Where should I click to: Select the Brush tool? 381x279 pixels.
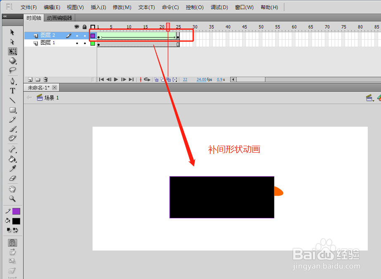click(x=13, y=129)
